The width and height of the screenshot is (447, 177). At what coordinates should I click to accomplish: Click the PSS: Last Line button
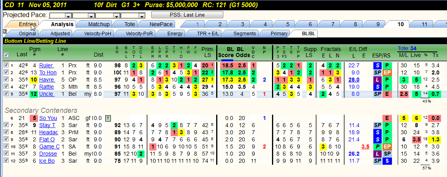tap(187, 15)
